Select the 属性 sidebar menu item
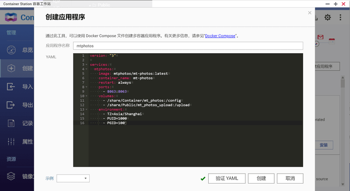 [17, 141]
